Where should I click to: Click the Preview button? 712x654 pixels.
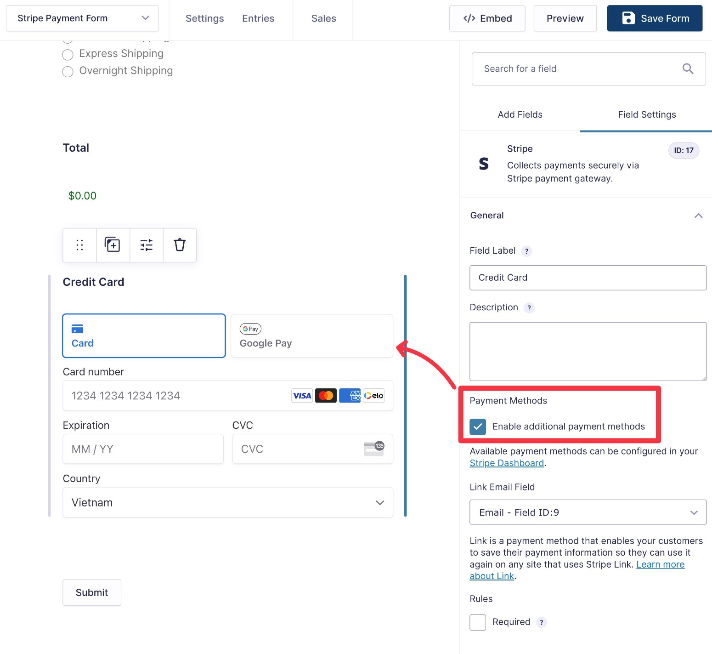pyautogui.click(x=565, y=18)
